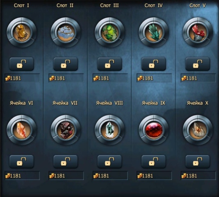This screenshot has height=197, width=219.
Task: Click the unlock button under Ячейка IX
Action: tap(154, 162)
